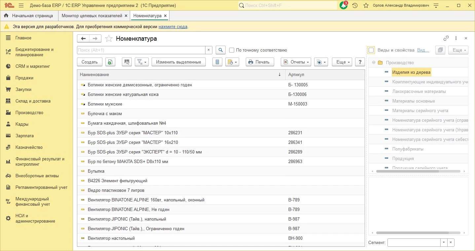Toggle Виды и свойства filter checkbox
This screenshot has width=475, height=251.
[371, 50]
